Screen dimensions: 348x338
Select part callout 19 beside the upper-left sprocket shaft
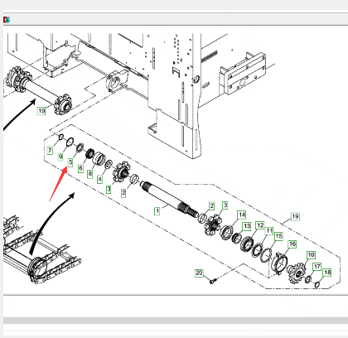41,111
